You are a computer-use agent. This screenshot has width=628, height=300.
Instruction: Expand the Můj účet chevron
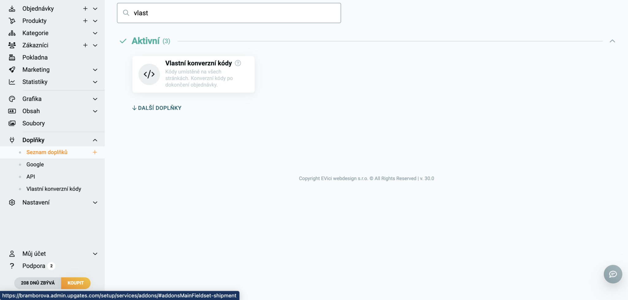(x=95, y=254)
